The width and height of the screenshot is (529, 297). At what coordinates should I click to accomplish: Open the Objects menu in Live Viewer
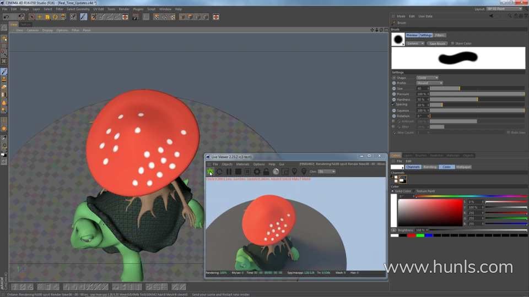(227, 164)
